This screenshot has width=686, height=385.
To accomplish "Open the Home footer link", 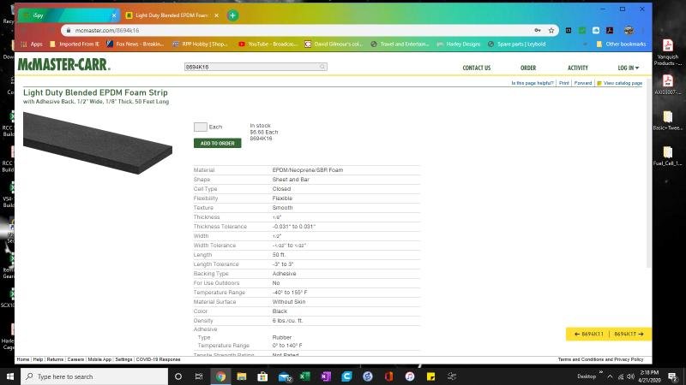I will tap(23, 359).
